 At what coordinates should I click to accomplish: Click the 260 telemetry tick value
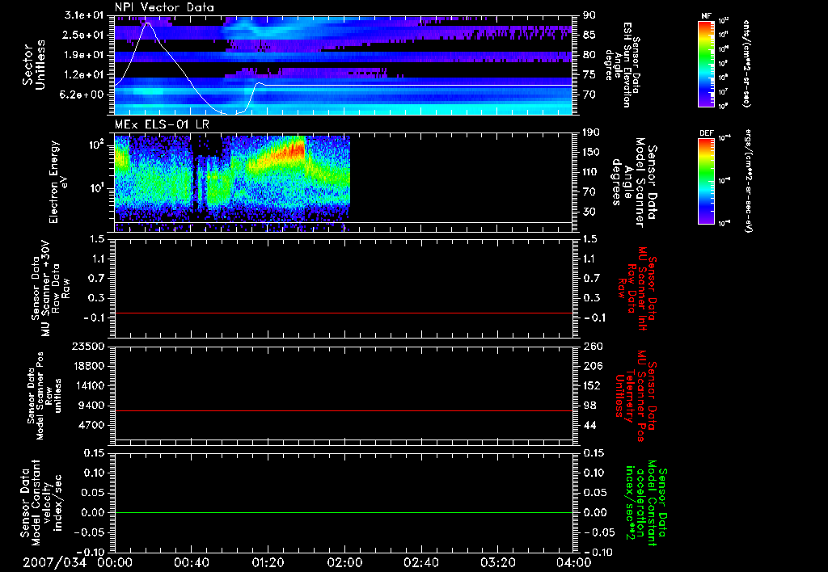(592, 346)
